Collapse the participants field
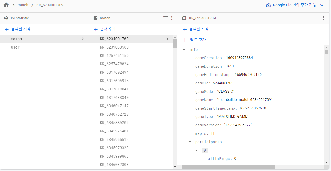Viewport: 331px width, 171px height. (x=190, y=142)
